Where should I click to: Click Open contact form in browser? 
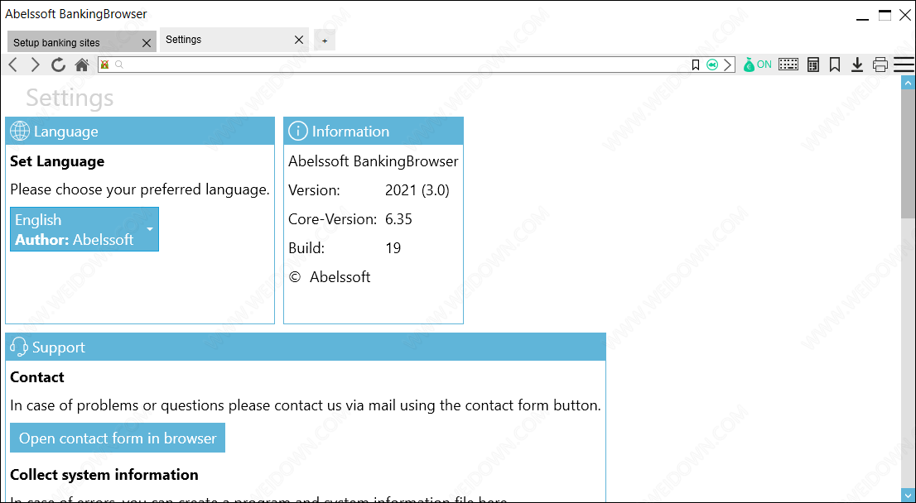[x=118, y=438]
